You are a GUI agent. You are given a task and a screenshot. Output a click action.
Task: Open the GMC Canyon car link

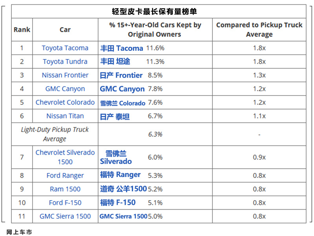point(65,89)
